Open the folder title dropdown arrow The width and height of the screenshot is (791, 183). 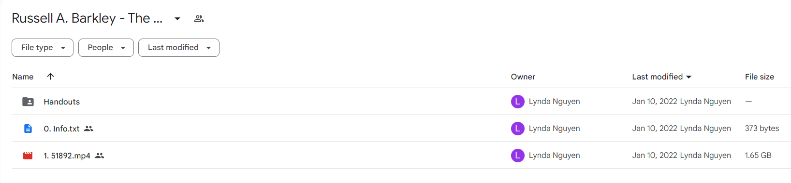[177, 19]
